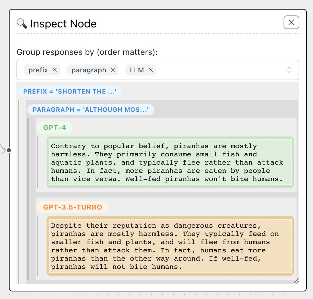Click the magnifying glass Inspect Node icon
Screen dimensions: 313x299
pos(22,23)
